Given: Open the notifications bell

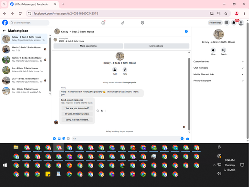Looking at the screenshot, I should [x=234, y=23].
